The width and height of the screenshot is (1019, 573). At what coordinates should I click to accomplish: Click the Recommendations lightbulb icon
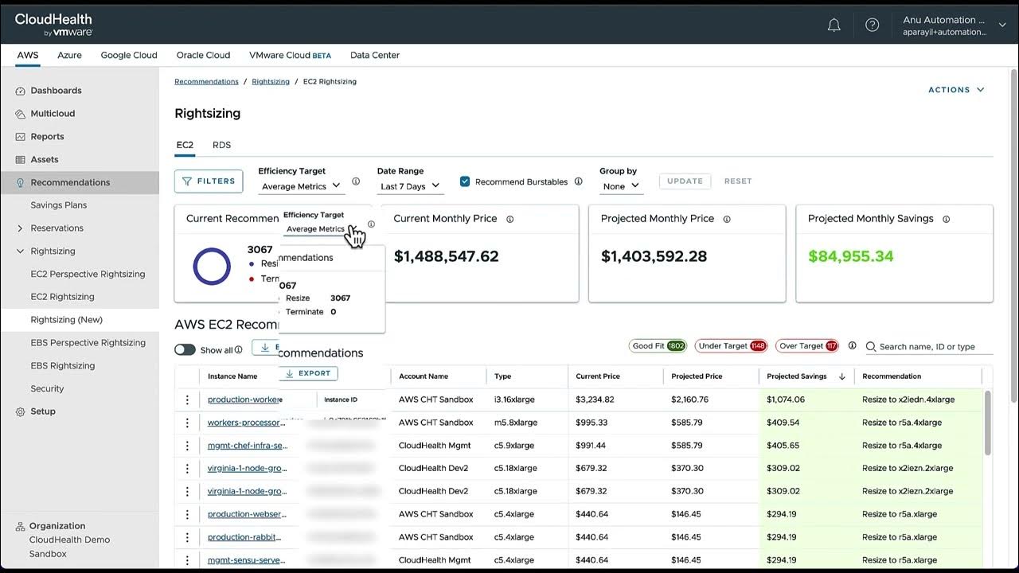tap(21, 182)
